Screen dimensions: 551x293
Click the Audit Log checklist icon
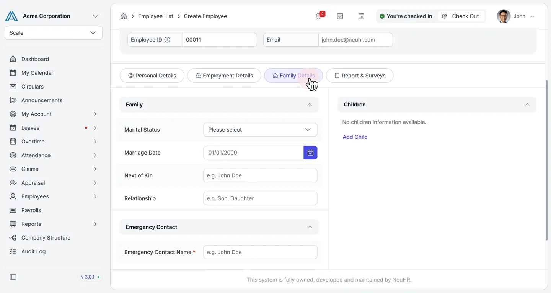pyautogui.click(x=13, y=251)
